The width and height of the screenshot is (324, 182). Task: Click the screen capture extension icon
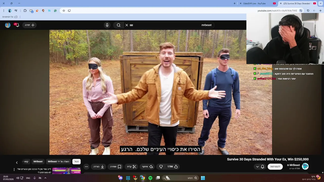(31, 11)
